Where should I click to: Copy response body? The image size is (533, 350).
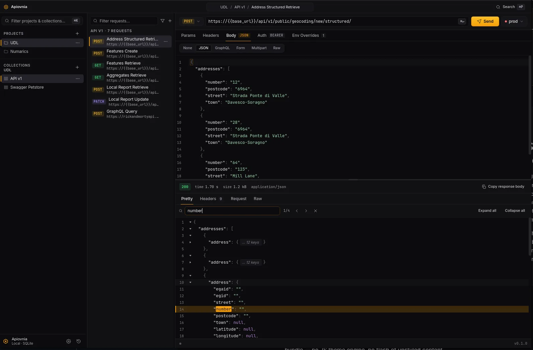pos(503,187)
